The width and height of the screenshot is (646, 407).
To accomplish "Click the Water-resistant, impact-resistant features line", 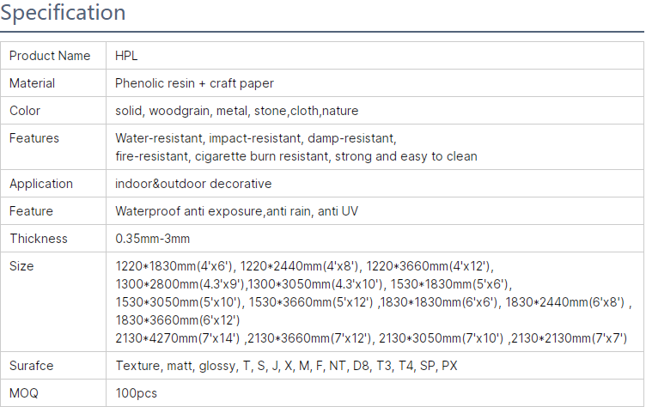I will pyautogui.click(x=256, y=137).
